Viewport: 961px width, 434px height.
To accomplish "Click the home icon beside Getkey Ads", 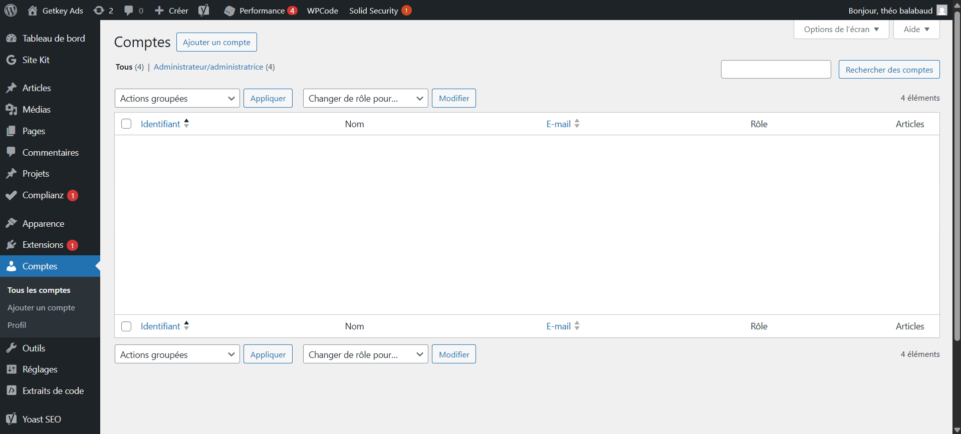I will coord(33,11).
